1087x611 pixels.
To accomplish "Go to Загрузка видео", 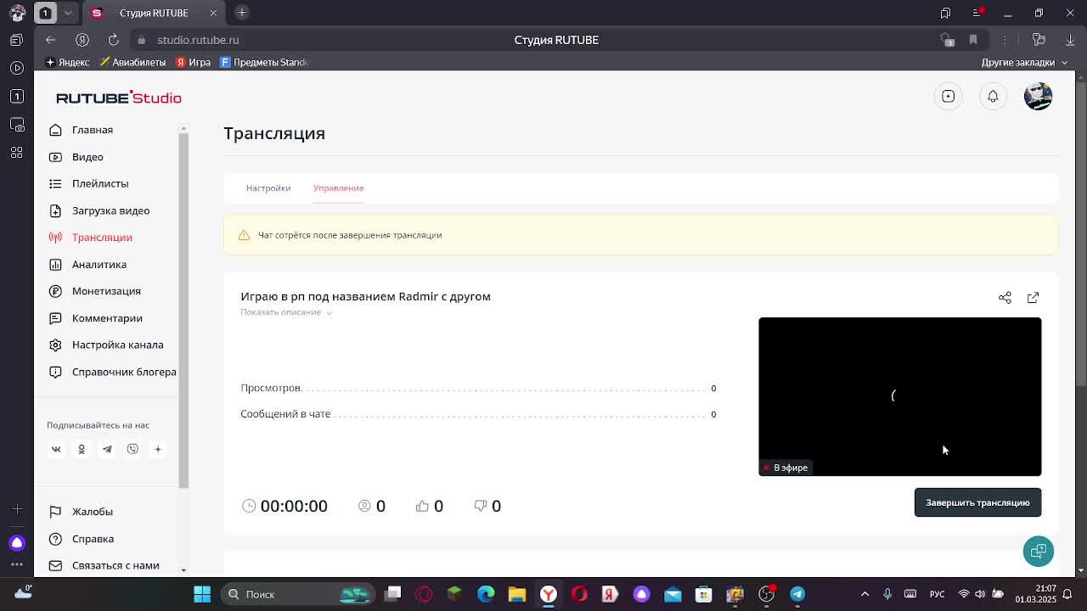I will [110, 210].
